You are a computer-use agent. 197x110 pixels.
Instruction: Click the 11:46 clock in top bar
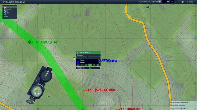[x=189, y=2]
